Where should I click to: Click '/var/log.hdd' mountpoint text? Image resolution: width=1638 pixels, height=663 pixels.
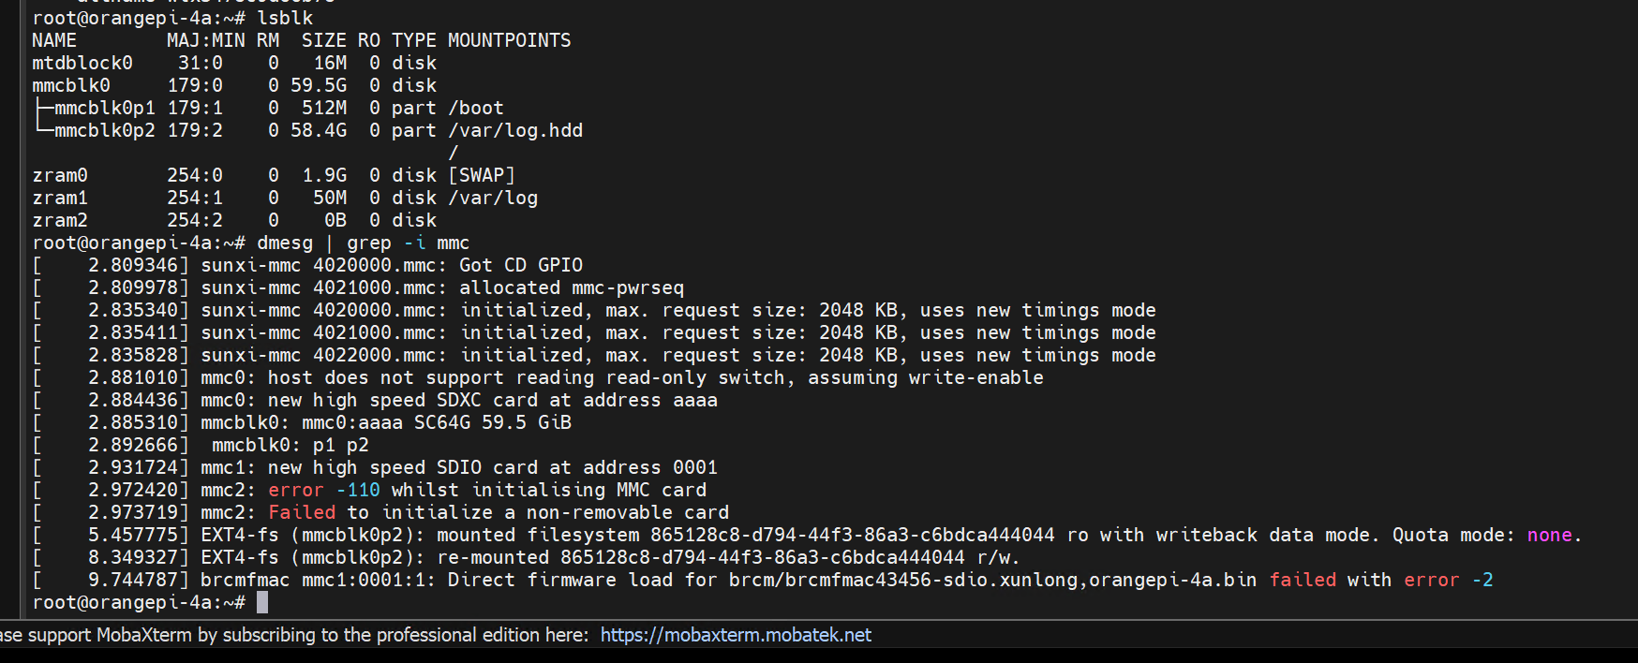515,130
